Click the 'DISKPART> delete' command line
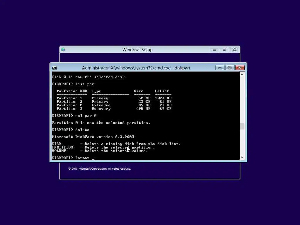 point(71,130)
